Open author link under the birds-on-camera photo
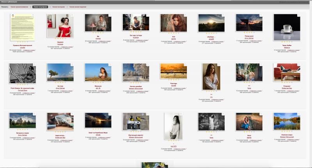The width and height of the screenshot is (312, 168). pos(136,137)
